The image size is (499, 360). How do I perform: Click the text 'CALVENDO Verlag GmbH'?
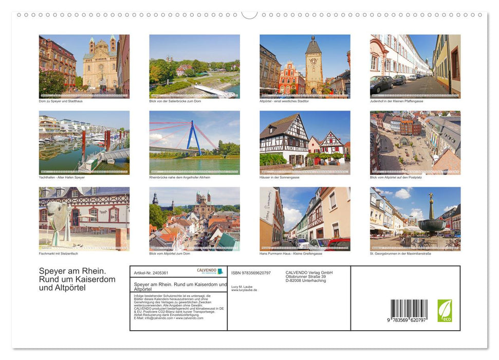[309, 273]
